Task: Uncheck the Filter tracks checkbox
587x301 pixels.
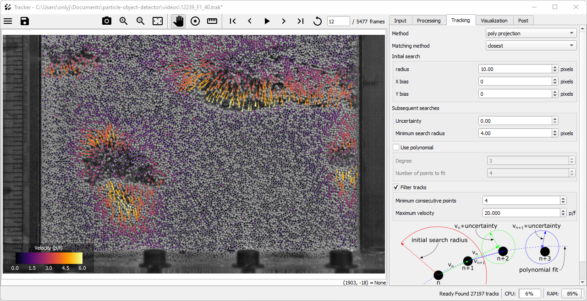Action: tap(396, 187)
